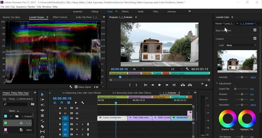
Task: Toggle timeline snap magnet icon
Action: point(62,103)
